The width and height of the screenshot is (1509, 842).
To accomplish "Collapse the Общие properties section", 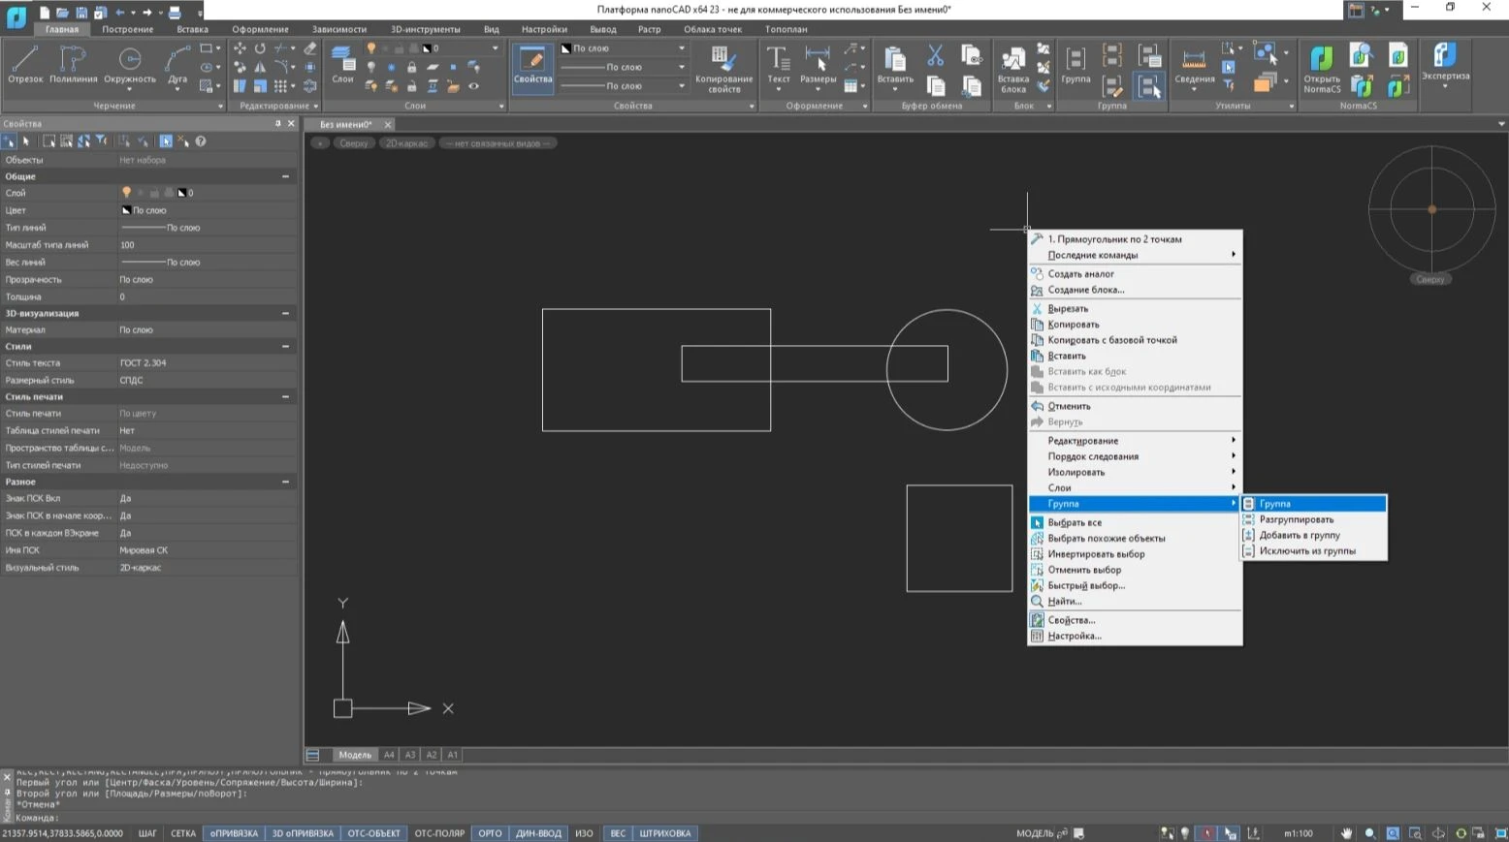I will coord(285,176).
